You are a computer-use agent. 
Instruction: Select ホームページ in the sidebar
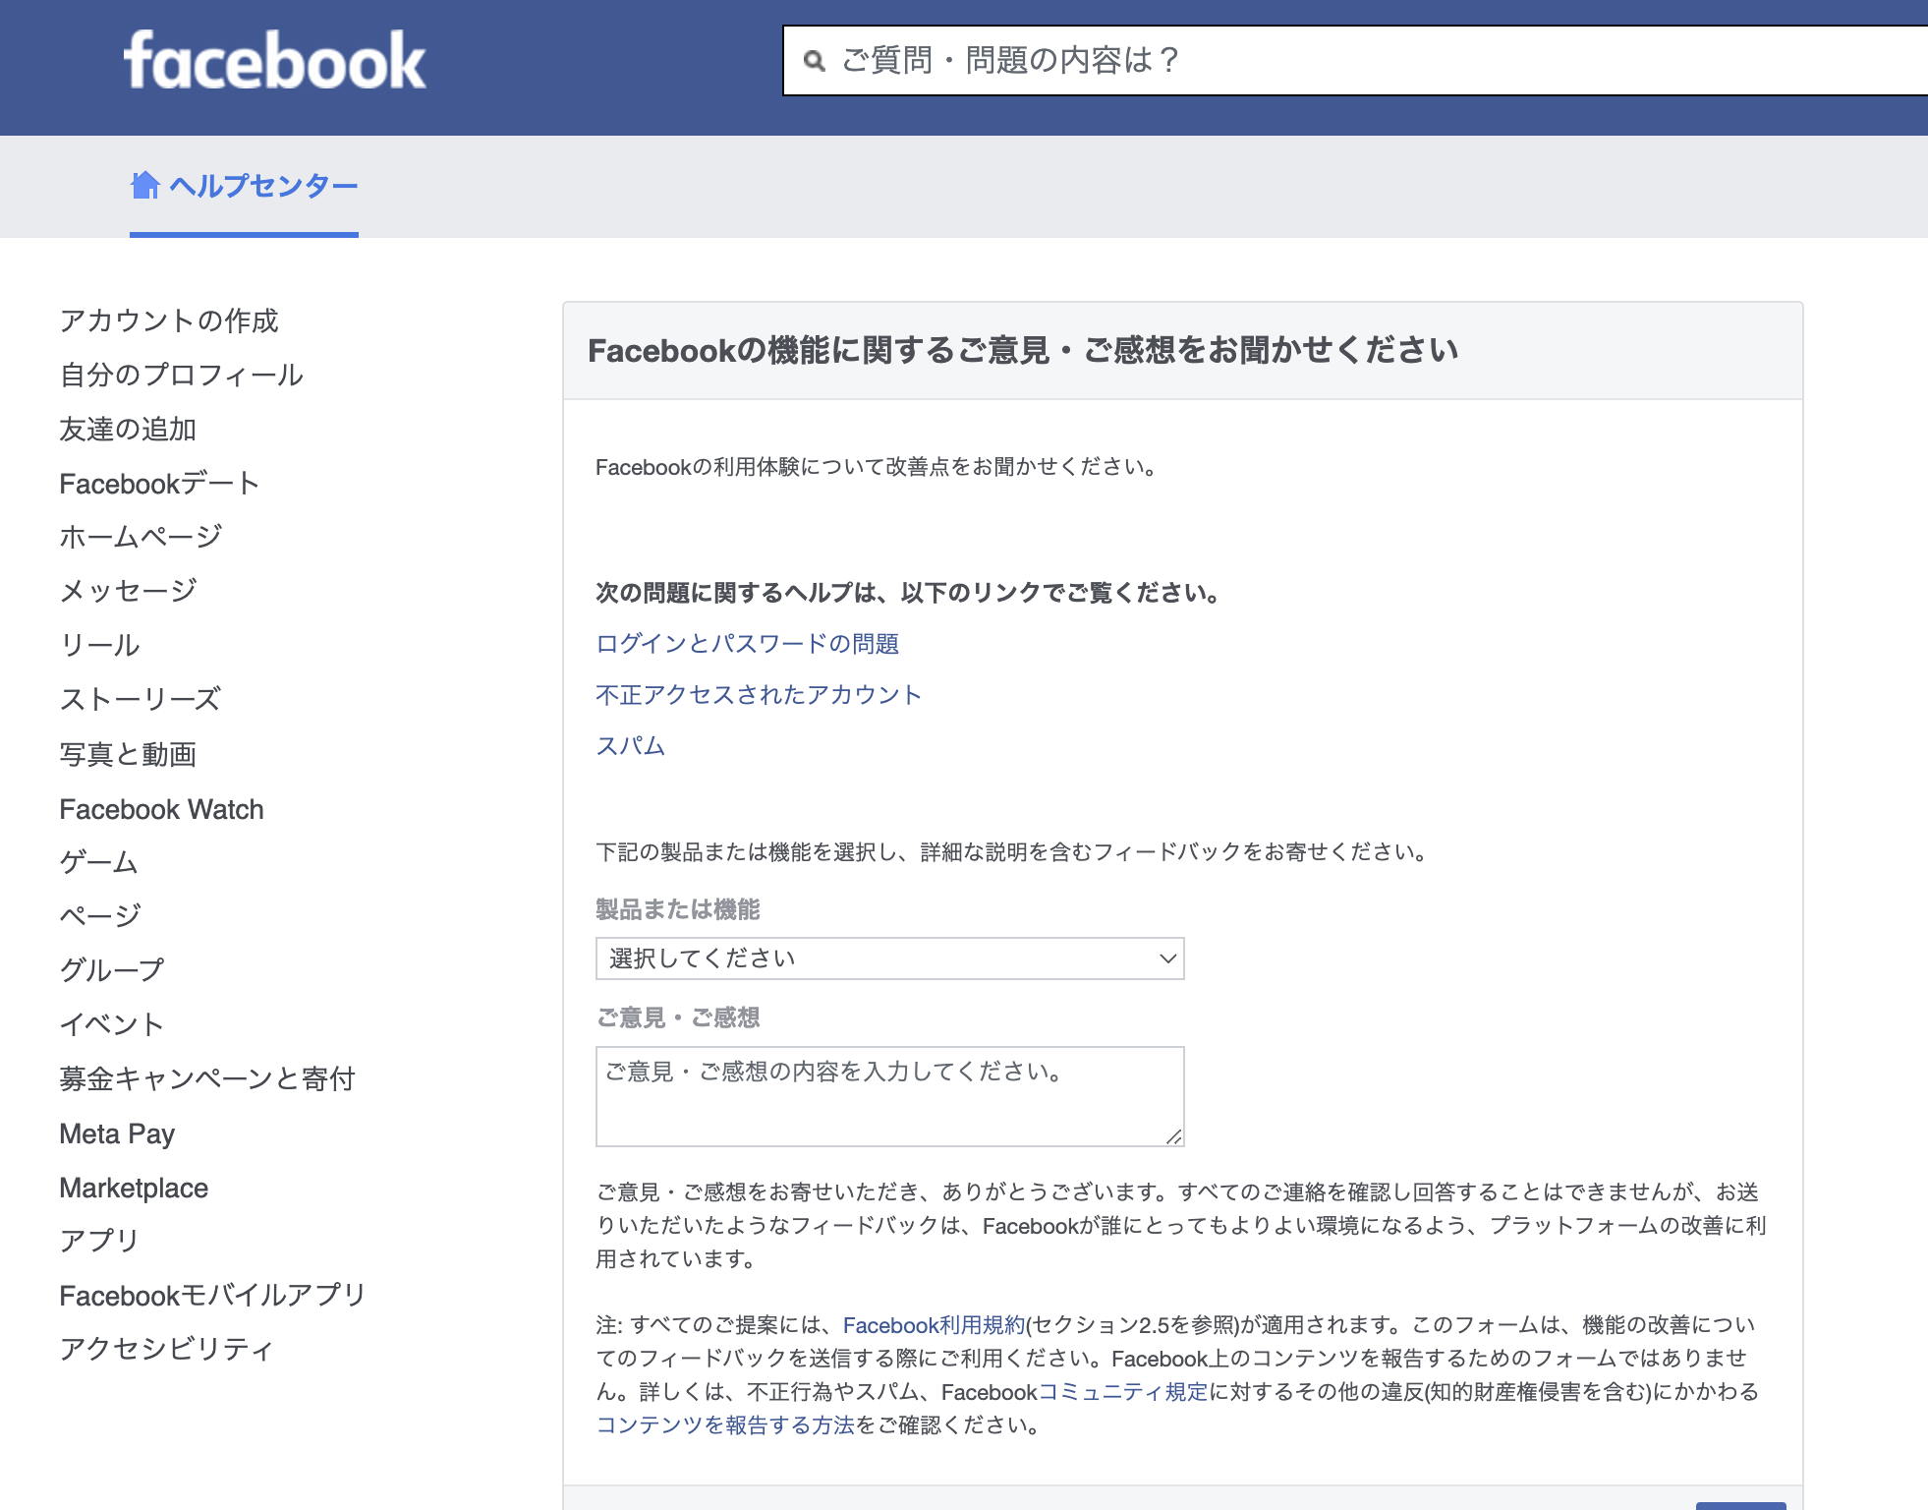point(141,537)
